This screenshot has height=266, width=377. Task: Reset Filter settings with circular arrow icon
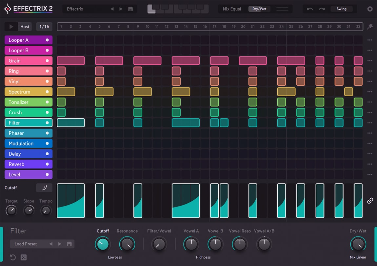coord(13,257)
